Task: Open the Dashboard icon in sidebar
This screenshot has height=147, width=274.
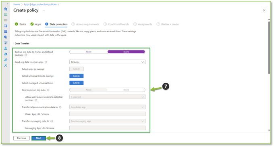Action: (6, 15)
